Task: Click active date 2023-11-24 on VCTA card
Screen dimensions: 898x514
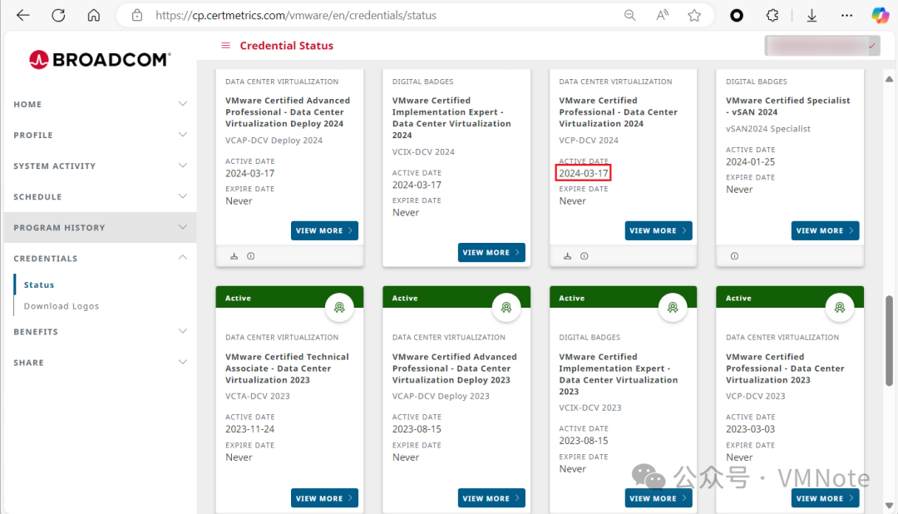Action: (249, 429)
